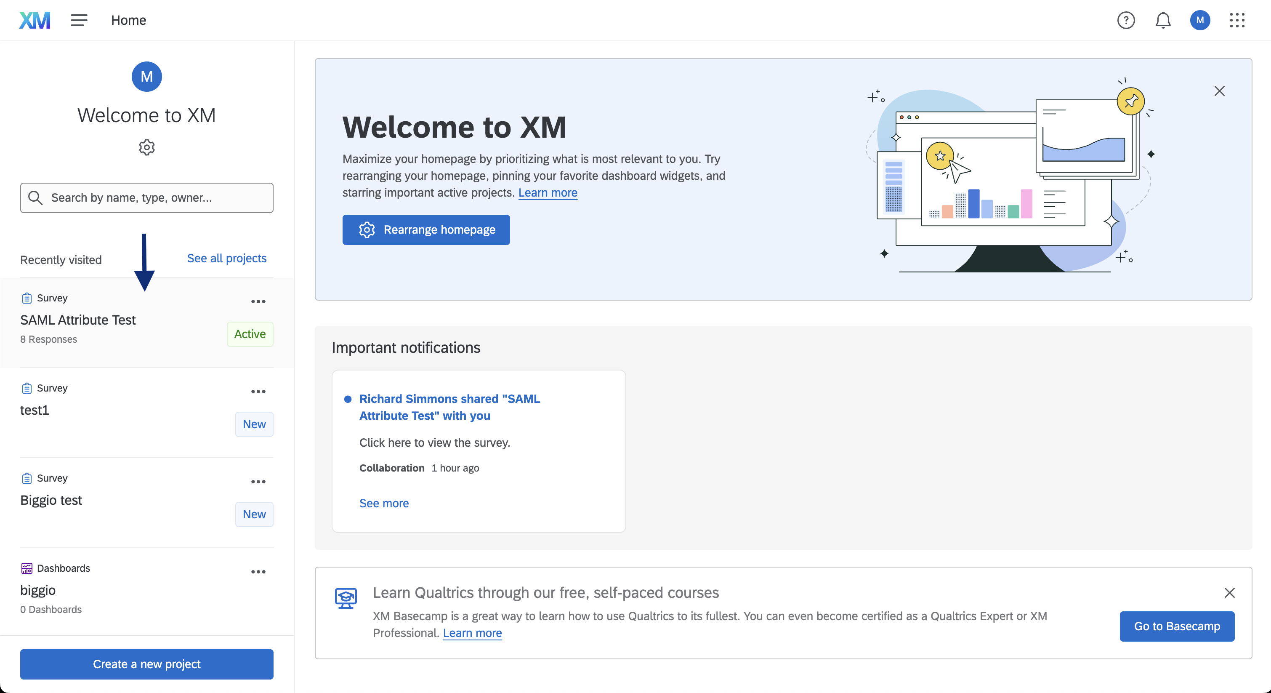Open options menu for Biggio test
The image size is (1271, 693).
click(x=258, y=481)
